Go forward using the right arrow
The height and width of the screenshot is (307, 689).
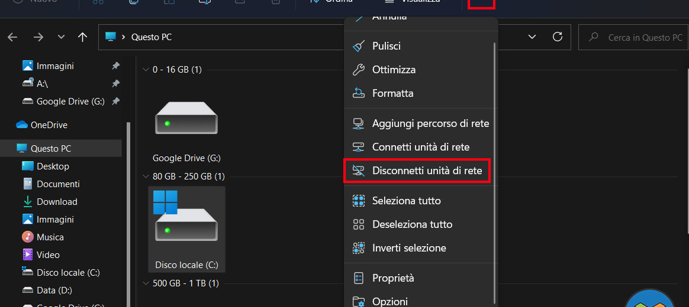click(38, 37)
